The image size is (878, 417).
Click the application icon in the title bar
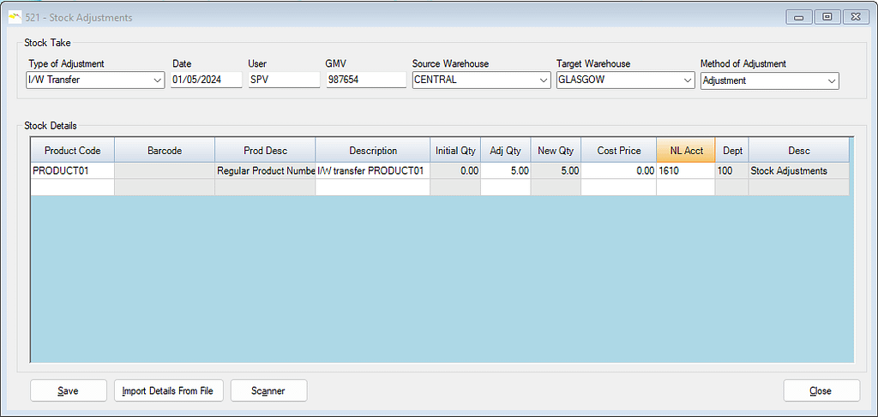tap(14, 17)
